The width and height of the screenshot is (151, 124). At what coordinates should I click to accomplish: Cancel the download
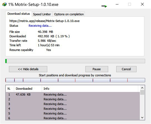point(126,69)
